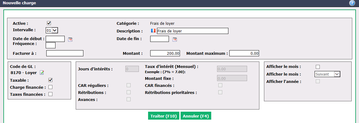Enable the Charge financée checkbox

(x=51, y=87)
